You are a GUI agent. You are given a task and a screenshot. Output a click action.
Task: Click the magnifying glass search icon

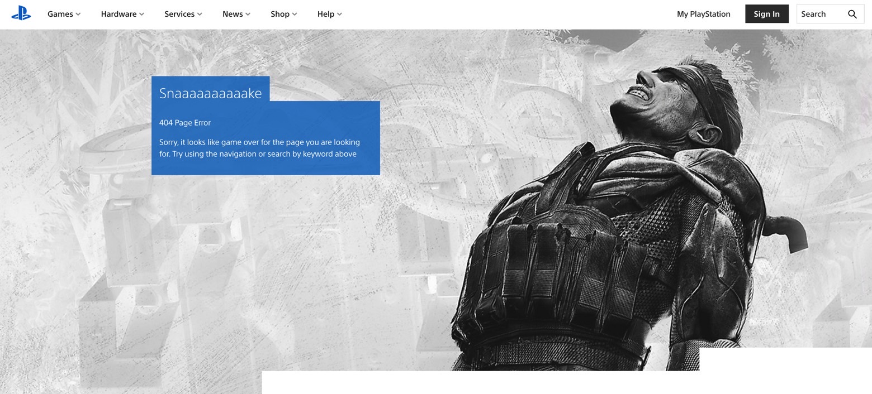(x=852, y=14)
